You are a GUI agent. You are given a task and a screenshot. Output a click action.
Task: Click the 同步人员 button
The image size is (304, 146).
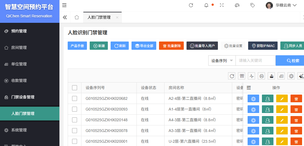click(x=292, y=46)
